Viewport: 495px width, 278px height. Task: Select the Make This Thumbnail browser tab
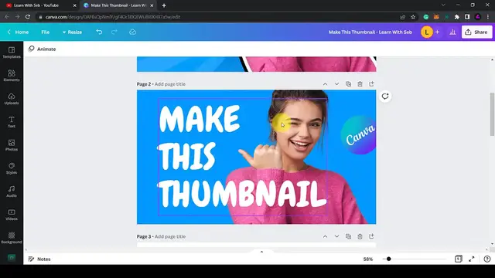[x=118, y=5]
